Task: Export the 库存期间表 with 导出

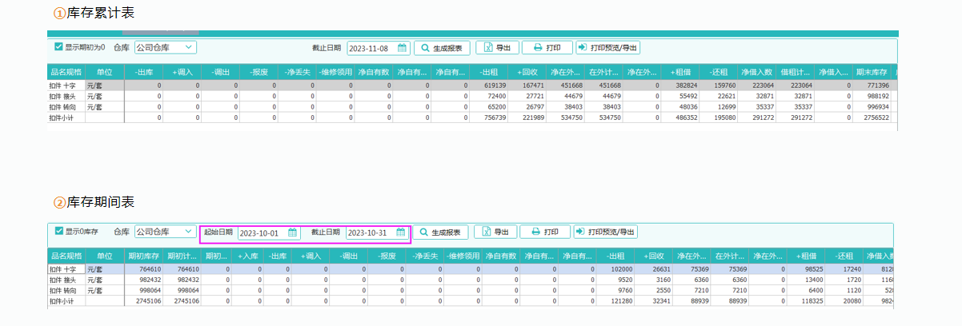Action: click(x=495, y=233)
